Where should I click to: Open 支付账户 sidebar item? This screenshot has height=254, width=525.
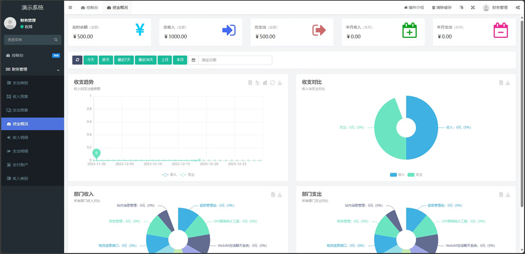pos(32,165)
